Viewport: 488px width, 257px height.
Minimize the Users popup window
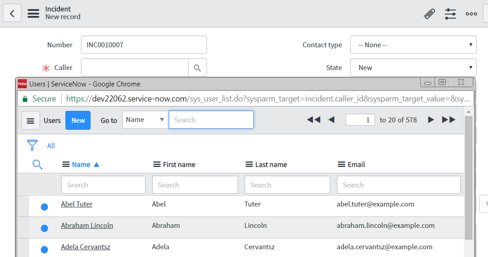click(428, 82)
